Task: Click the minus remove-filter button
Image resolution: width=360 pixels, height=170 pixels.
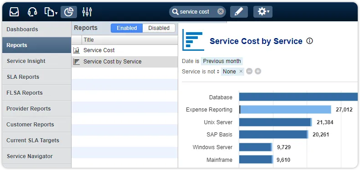Action: 249,72
